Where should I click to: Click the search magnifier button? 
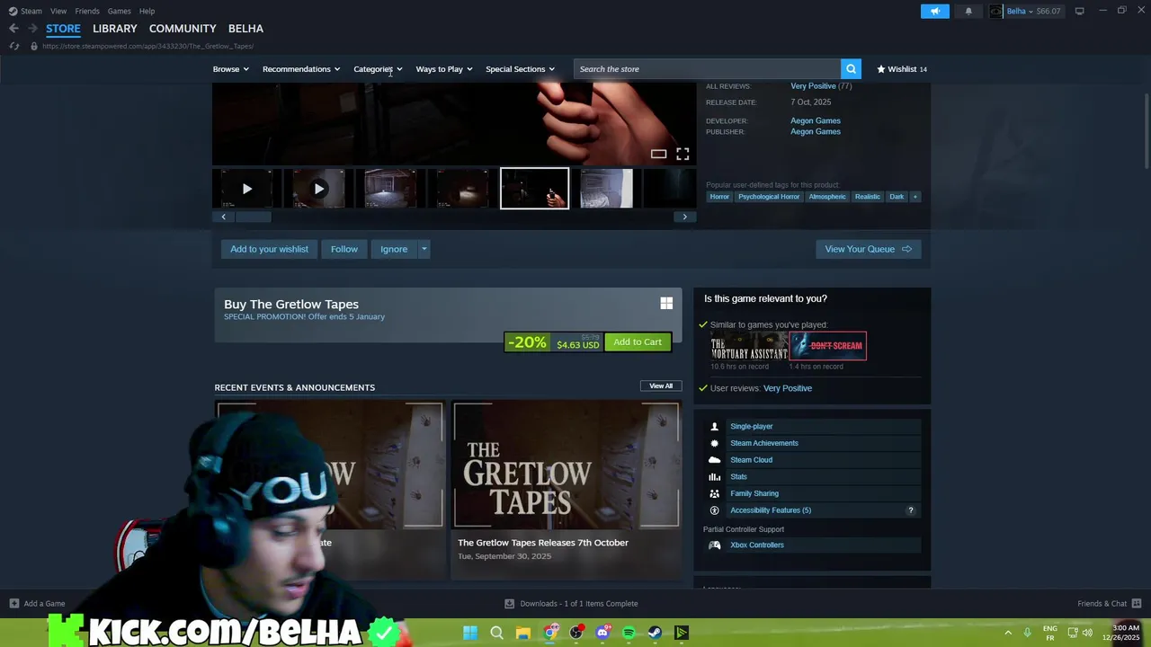tap(851, 69)
